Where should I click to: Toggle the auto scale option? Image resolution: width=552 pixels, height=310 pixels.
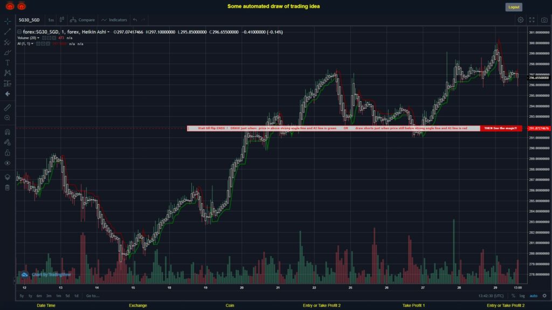click(534, 295)
